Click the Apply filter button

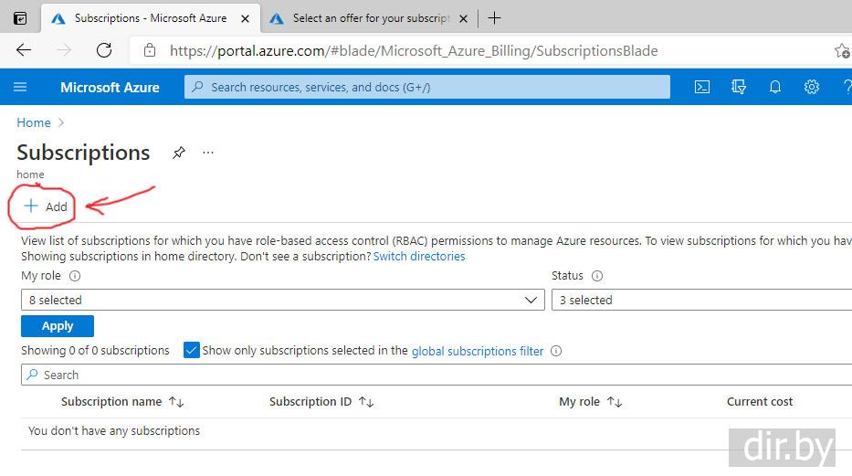tap(58, 326)
